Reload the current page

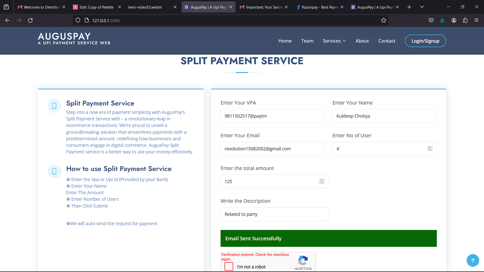point(30,20)
